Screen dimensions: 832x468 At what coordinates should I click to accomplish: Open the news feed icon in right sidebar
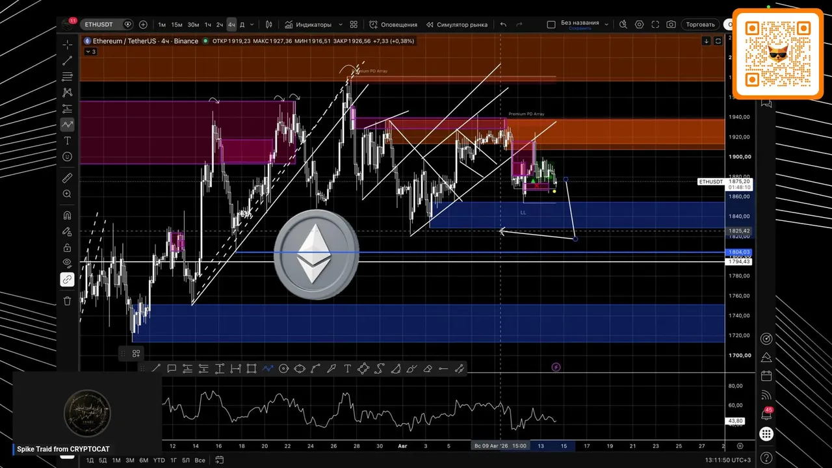[766, 395]
